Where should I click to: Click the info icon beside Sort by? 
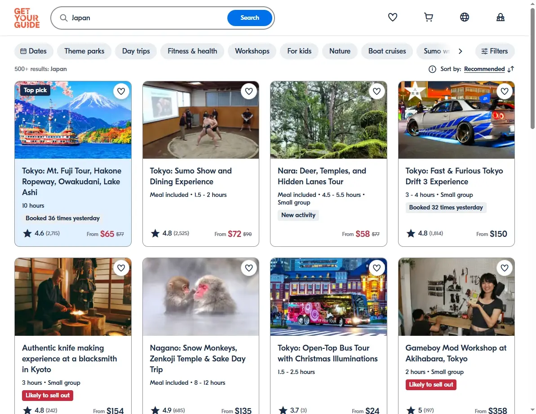point(432,69)
